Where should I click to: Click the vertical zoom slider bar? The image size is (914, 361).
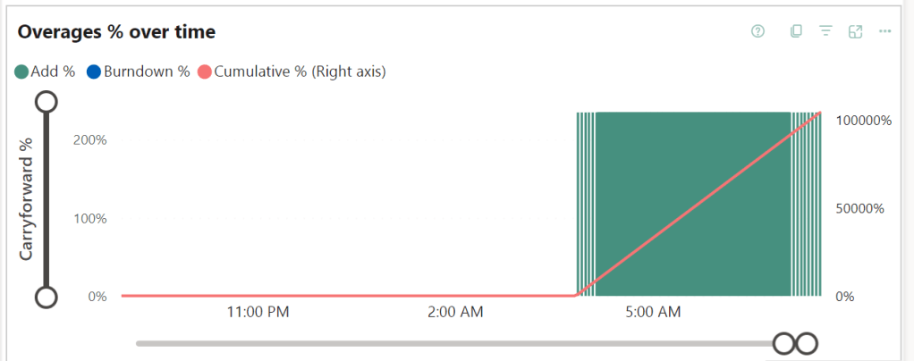(x=47, y=198)
